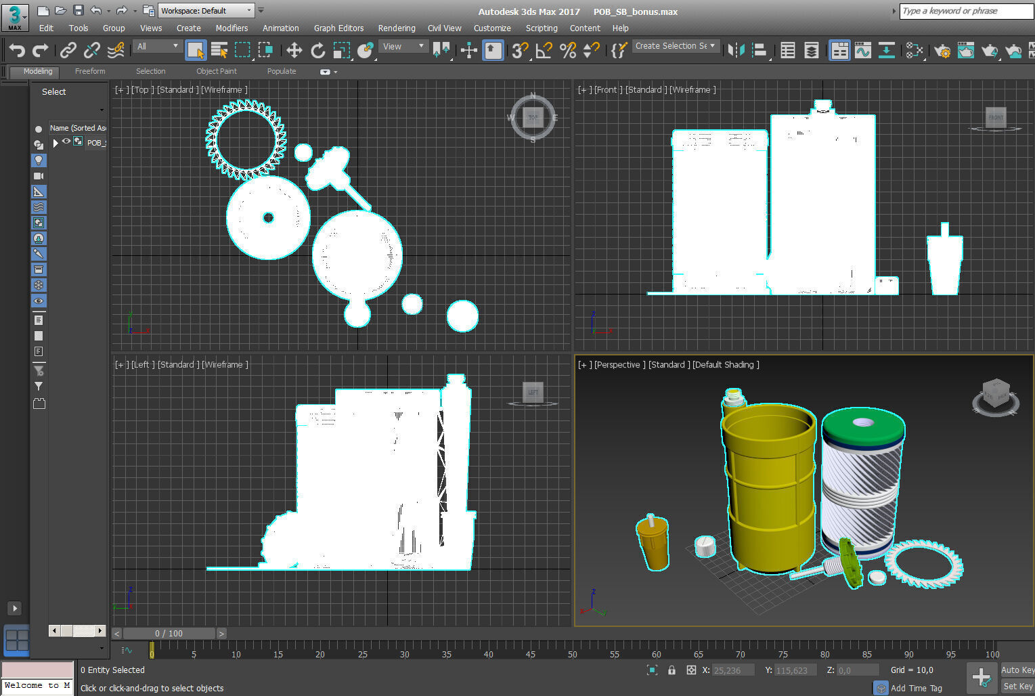This screenshot has width=1035, height=696.
Task: Expand the InfoCenter search arrow
Action: click(x=894, y=11)
